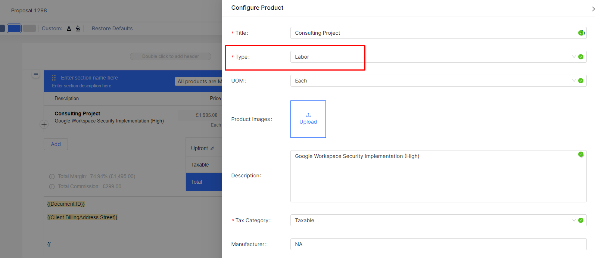Click the text color 'A' icon
This screenshot has height=258, width=595.
pyautogui.click(x=69, y=28)
